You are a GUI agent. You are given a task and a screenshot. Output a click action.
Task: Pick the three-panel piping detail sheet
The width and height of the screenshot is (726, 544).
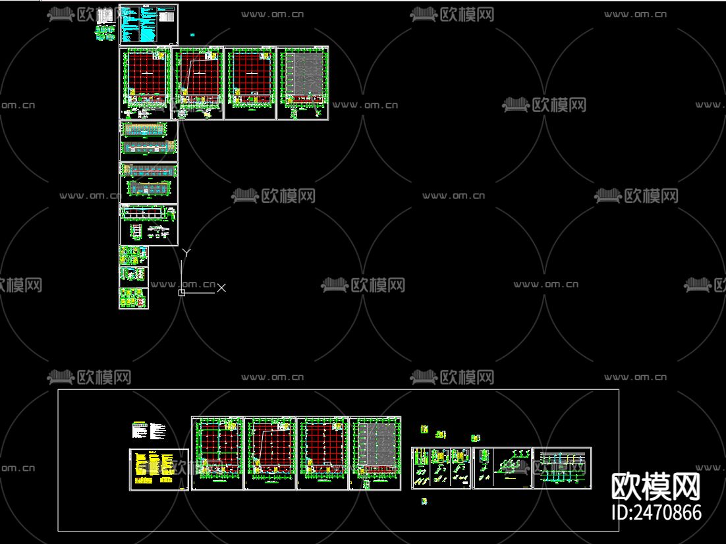441,468
